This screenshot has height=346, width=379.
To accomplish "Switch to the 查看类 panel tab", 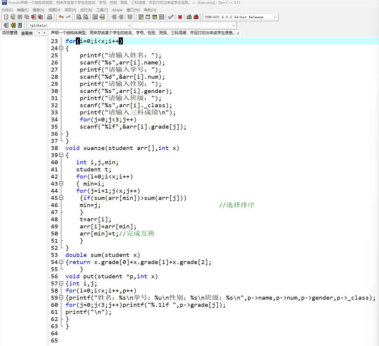I will tap(27, 33).
